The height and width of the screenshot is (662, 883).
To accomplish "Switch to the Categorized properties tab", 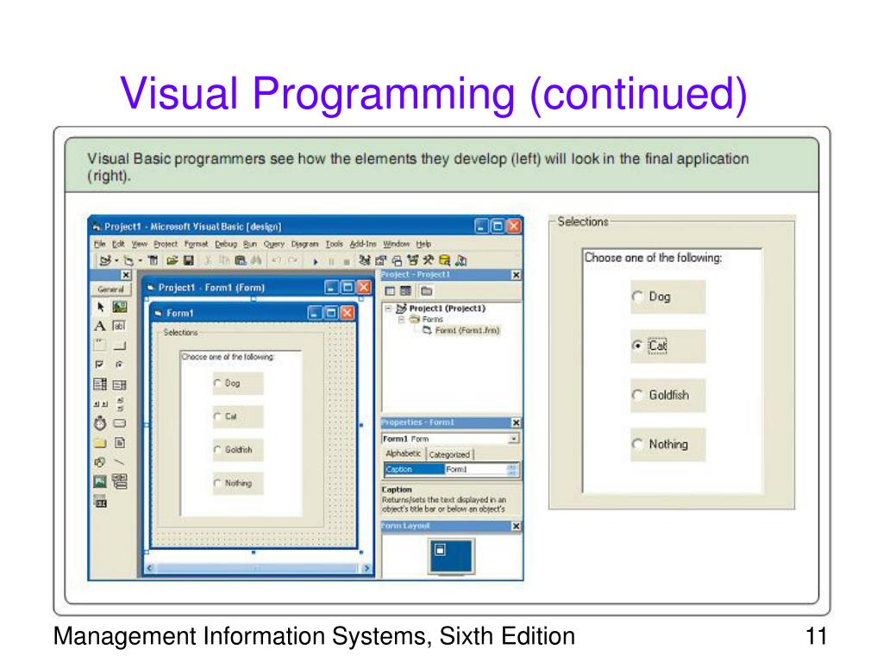I will coord(449,455).
